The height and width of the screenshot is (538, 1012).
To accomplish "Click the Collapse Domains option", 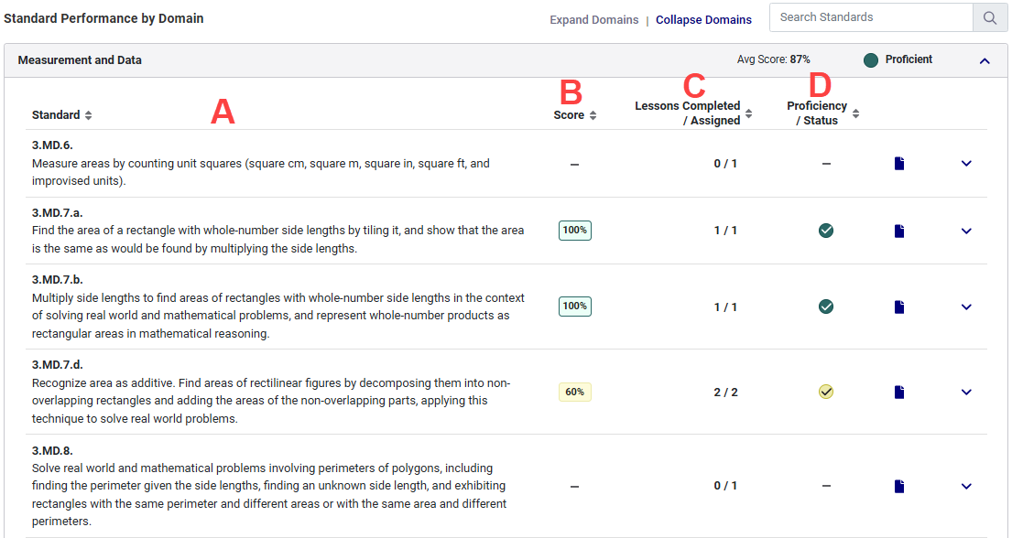I will [x=703, y=18].
